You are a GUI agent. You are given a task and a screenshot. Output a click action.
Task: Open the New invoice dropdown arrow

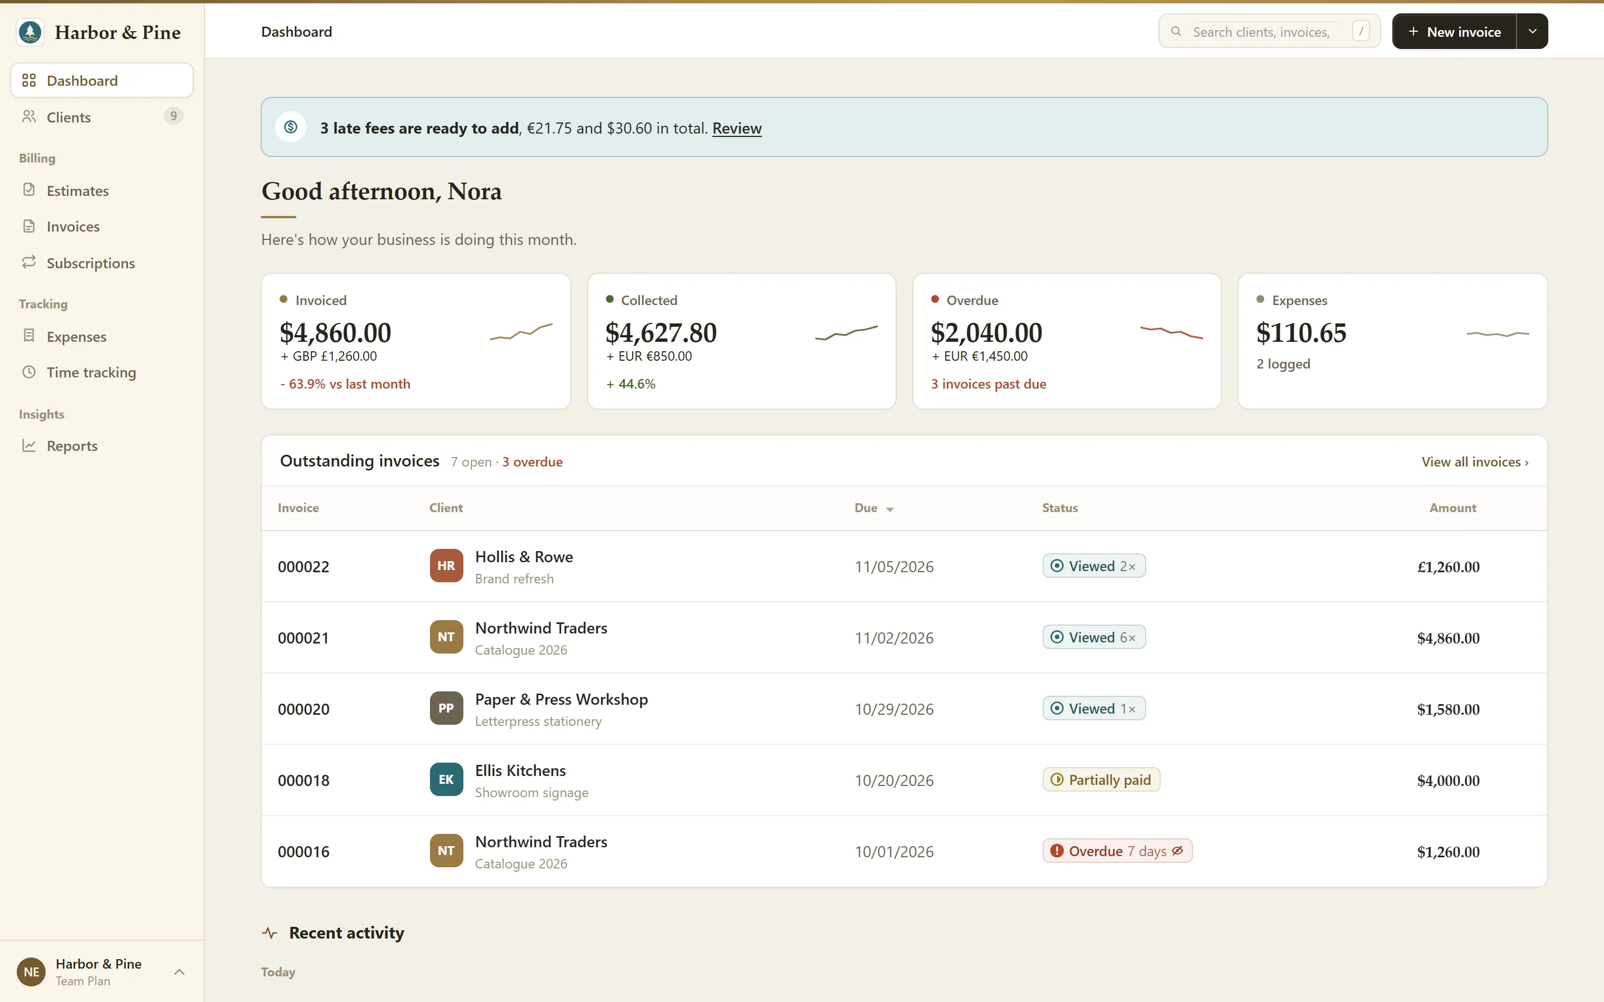coord(1532,31)
